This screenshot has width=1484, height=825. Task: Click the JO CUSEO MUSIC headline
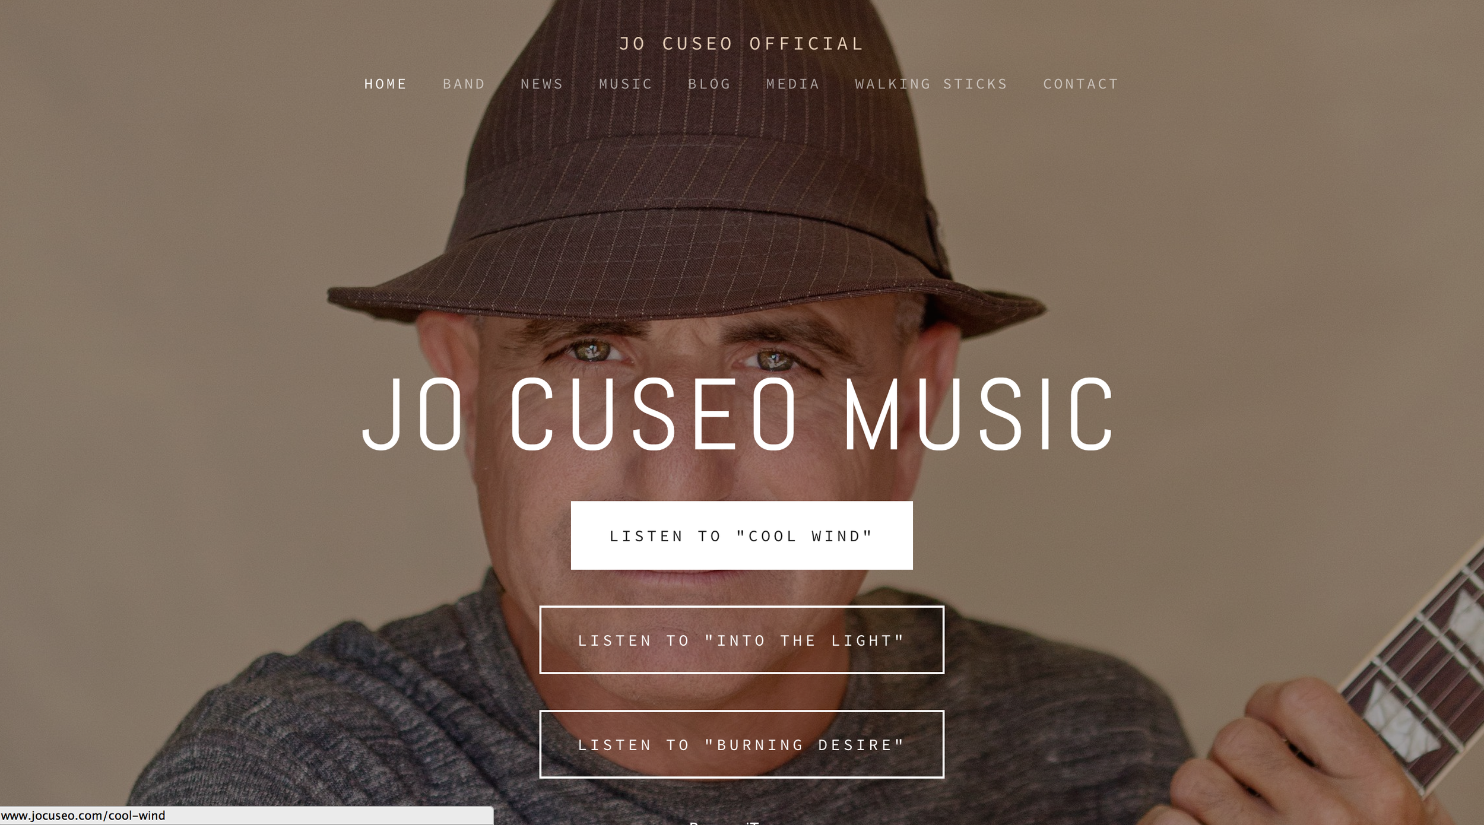pos(738,414)
